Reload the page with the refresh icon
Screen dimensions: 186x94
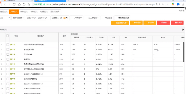pyautogui.click(x=14, y=4)
